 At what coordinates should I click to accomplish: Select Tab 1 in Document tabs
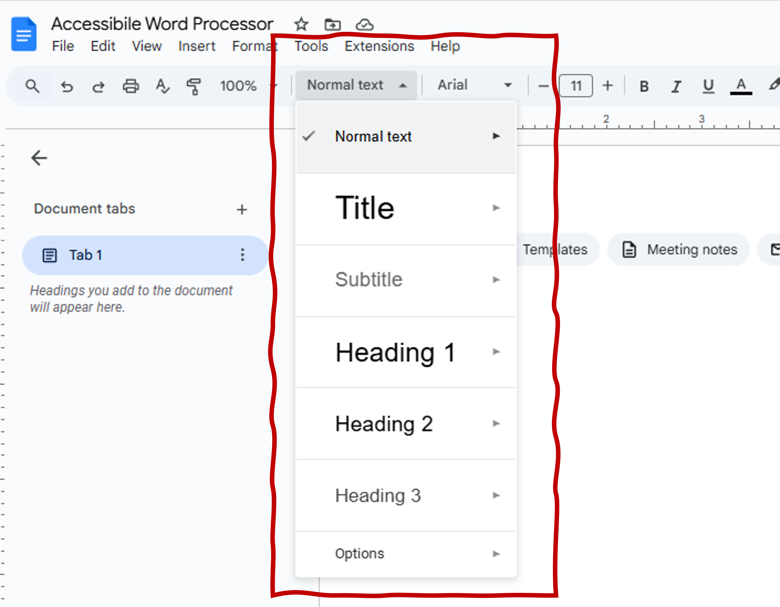[x=86, y=255]
